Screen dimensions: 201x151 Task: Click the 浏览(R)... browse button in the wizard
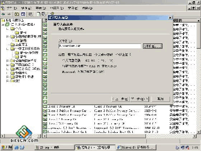pos(153,46)
